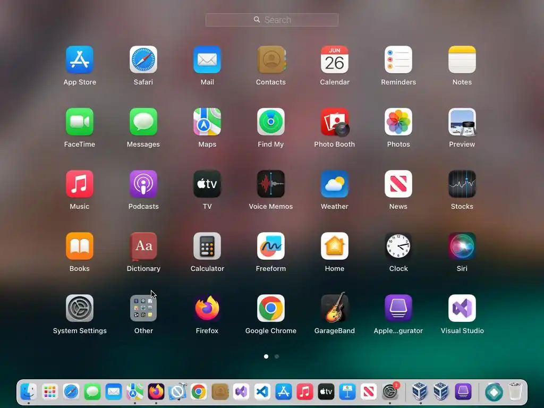The height and width of the screenshot is (408, 544).
Task: Open Visual Studio from the Dock
Action: point(241,392)
